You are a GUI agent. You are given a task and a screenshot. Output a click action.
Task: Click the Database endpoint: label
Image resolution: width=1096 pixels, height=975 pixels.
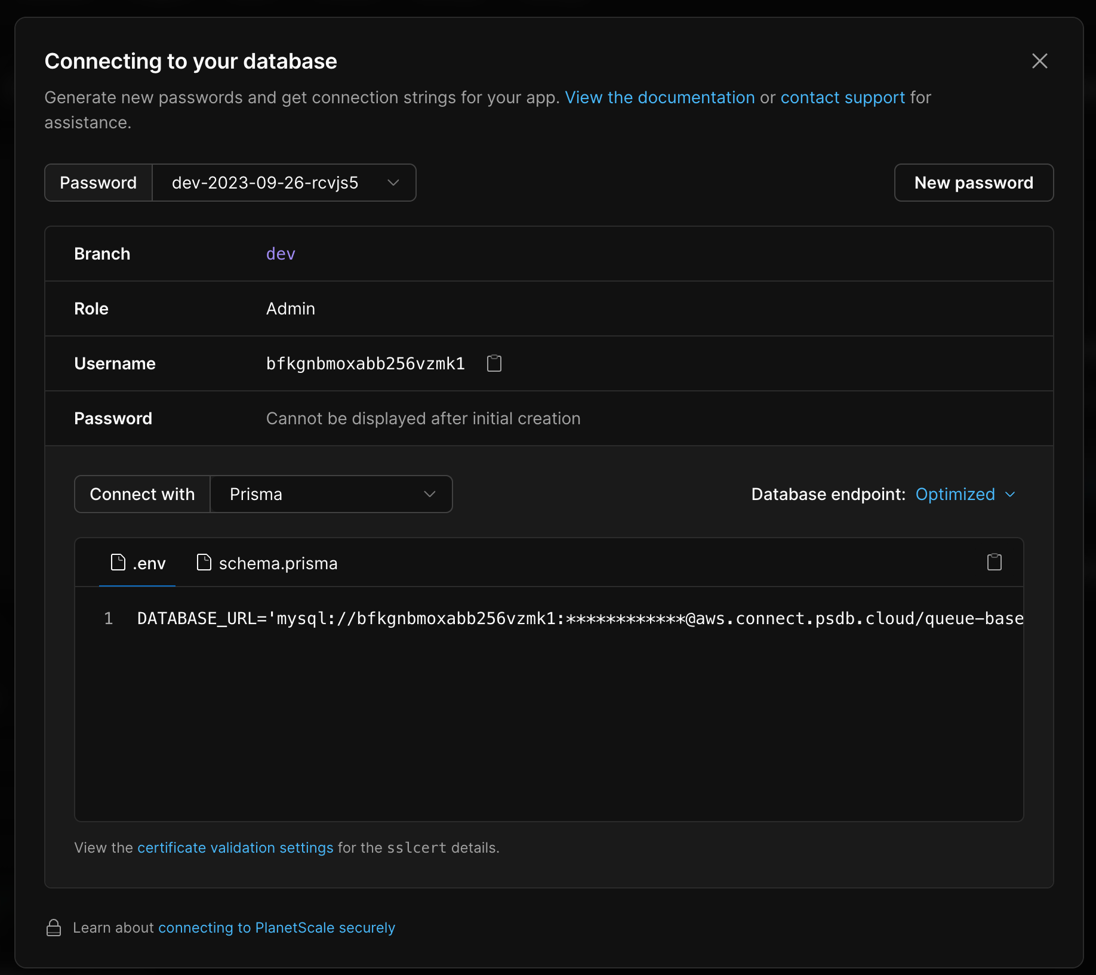point(829,494)
